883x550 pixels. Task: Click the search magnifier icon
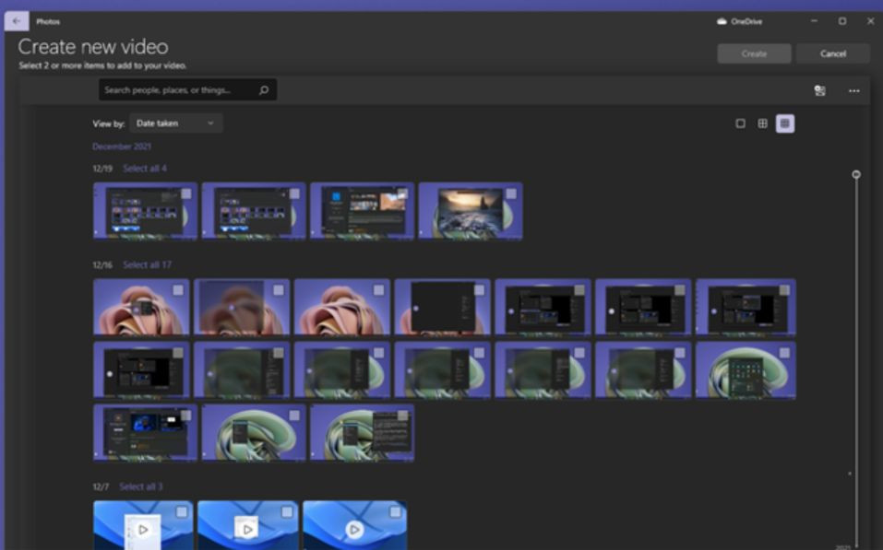[264, 90]
